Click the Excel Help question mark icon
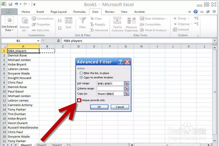Viewport: 219px width, 146px height. tap(196, 12)
